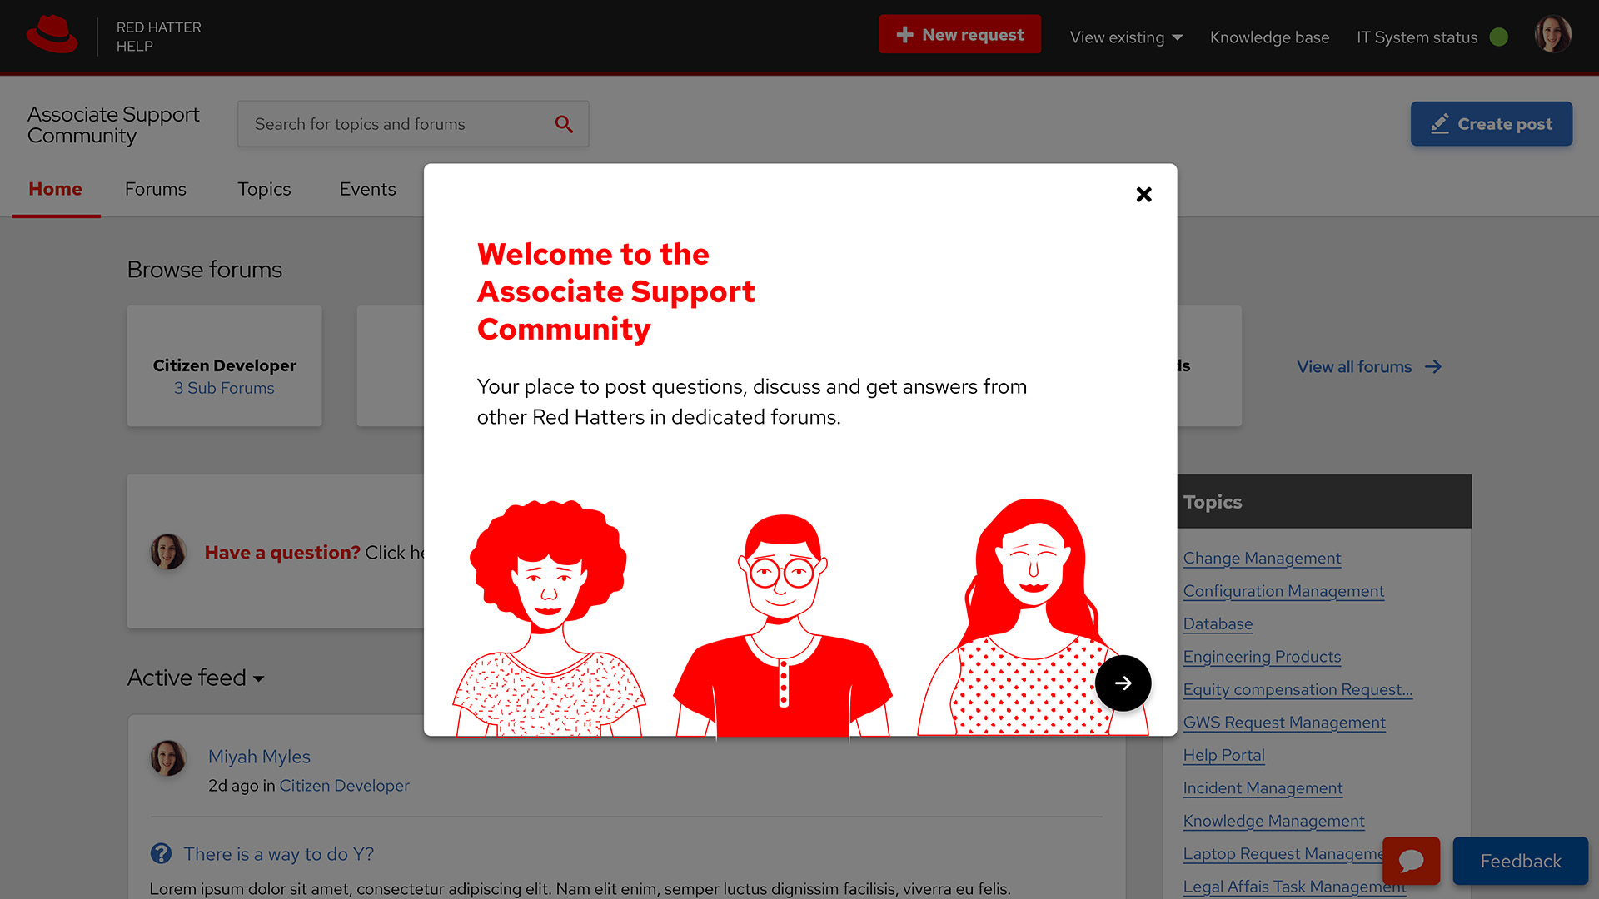Open the Configuration Management topic

click(1283, 591)
